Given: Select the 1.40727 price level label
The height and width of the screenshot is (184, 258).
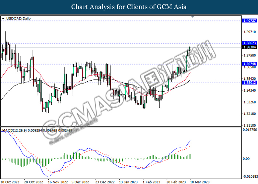Looking at the screenshot, I should 250,21.
